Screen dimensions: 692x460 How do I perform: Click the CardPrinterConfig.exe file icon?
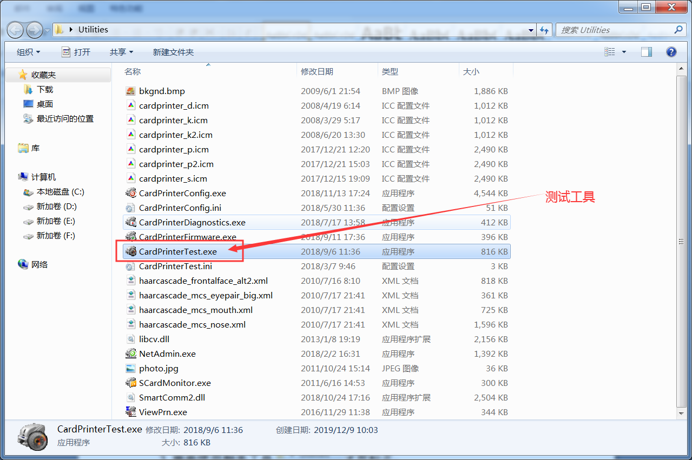pos(130,193)
